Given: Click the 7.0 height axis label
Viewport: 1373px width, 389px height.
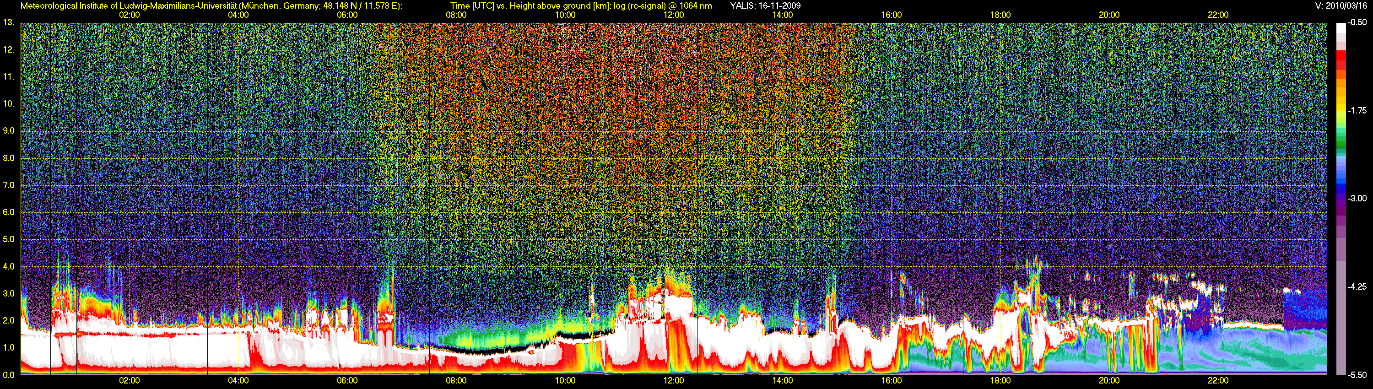Looking at the screenshot, I should pyautogui.click(x=9, y=185).
